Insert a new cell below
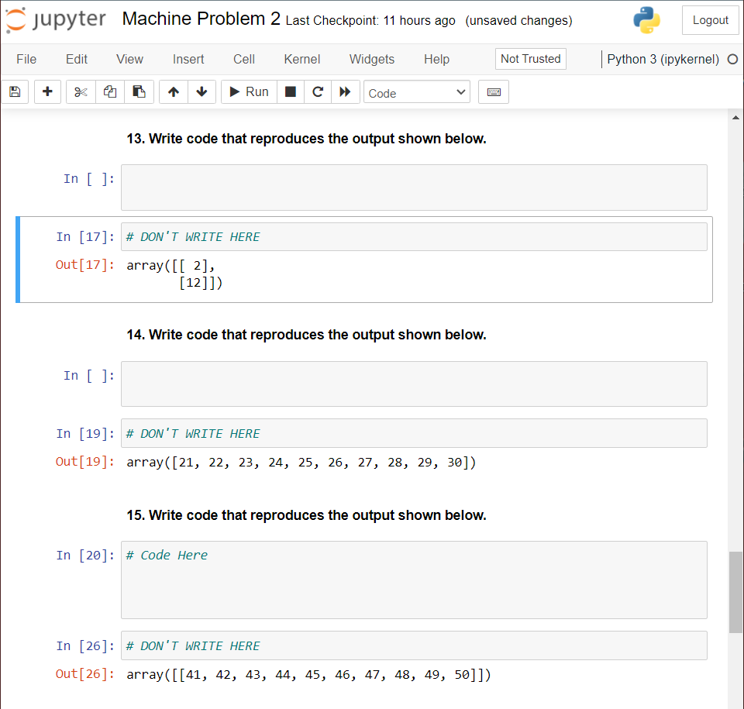The height and width of the screenshot is (709, 744). click(x=47, y=91)
